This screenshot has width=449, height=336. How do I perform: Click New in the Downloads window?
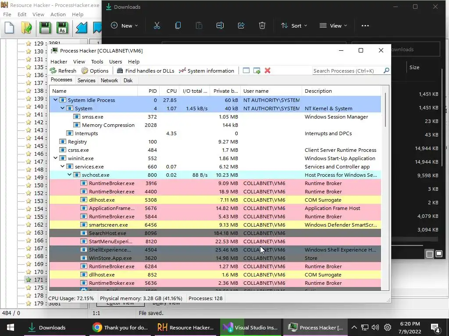tap(124, 26)
